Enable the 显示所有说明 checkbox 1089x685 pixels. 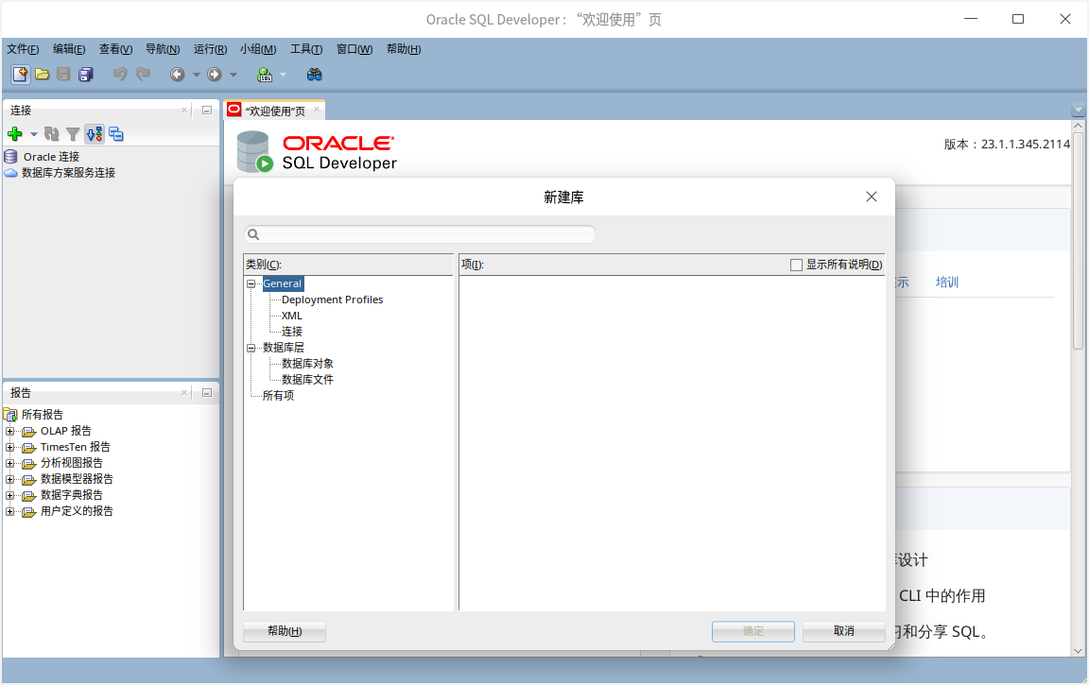tap(797, 265)
